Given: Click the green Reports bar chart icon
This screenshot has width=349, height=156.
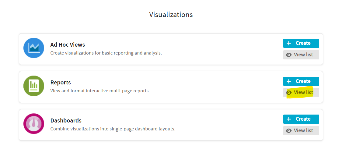Looking at the screenshot, I should [34, 86].
